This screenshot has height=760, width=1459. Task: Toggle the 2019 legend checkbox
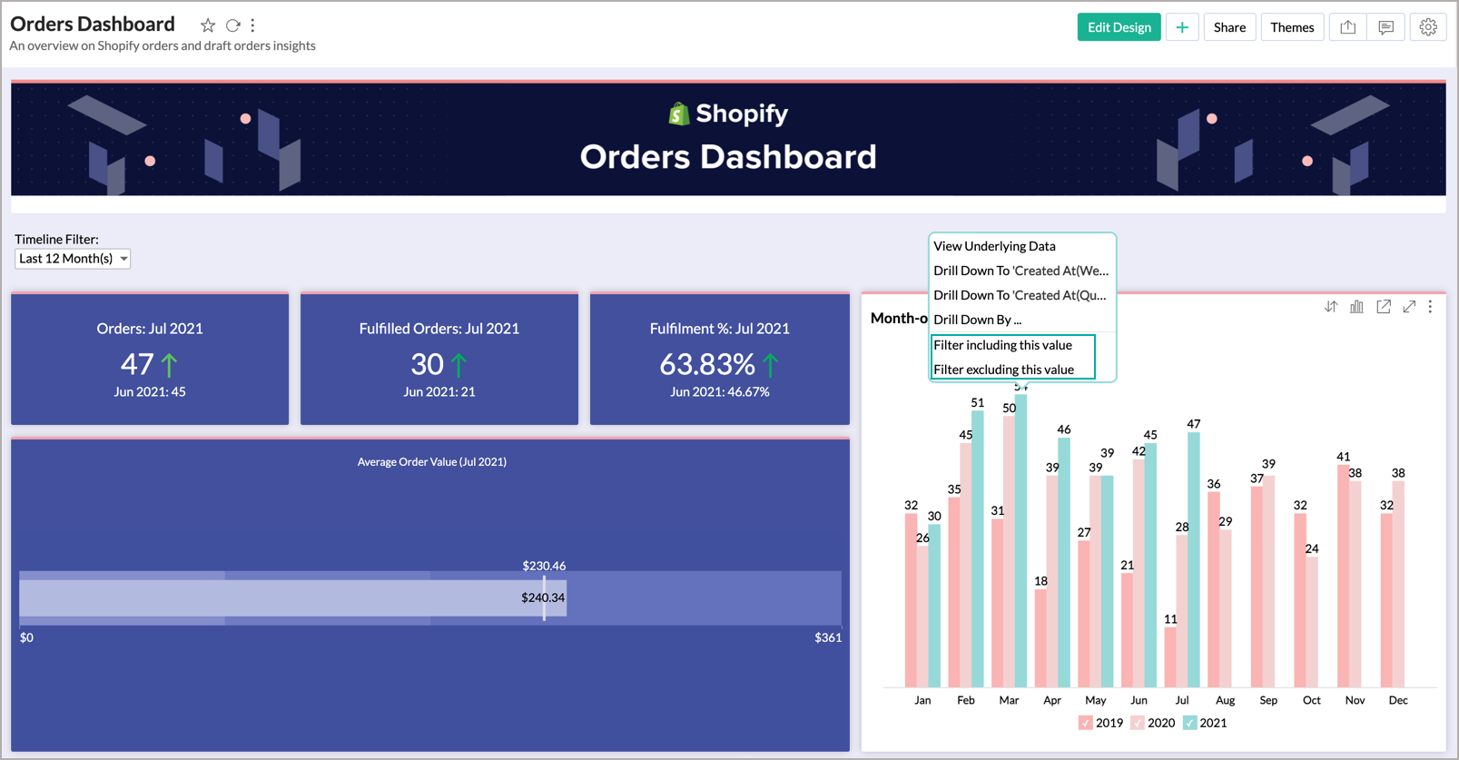1086,723
